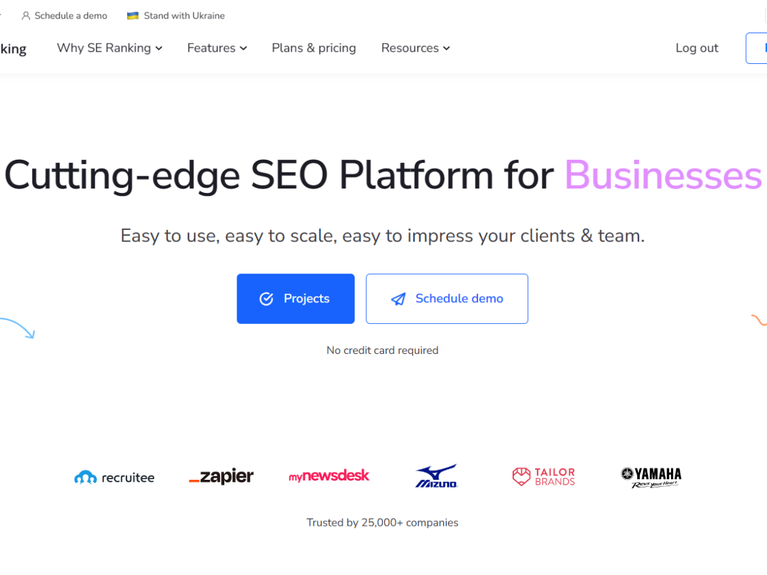Open the Mynewsdesk logo

(x=329, y=475)
